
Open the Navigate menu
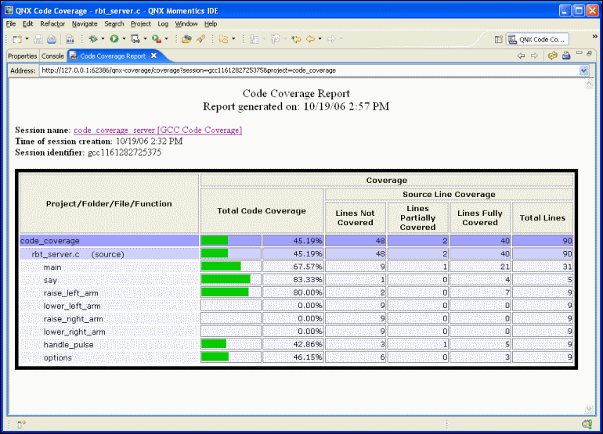[85, 24]
